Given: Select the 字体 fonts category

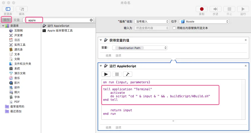Looking at the screenshot, I should (15, 97).
